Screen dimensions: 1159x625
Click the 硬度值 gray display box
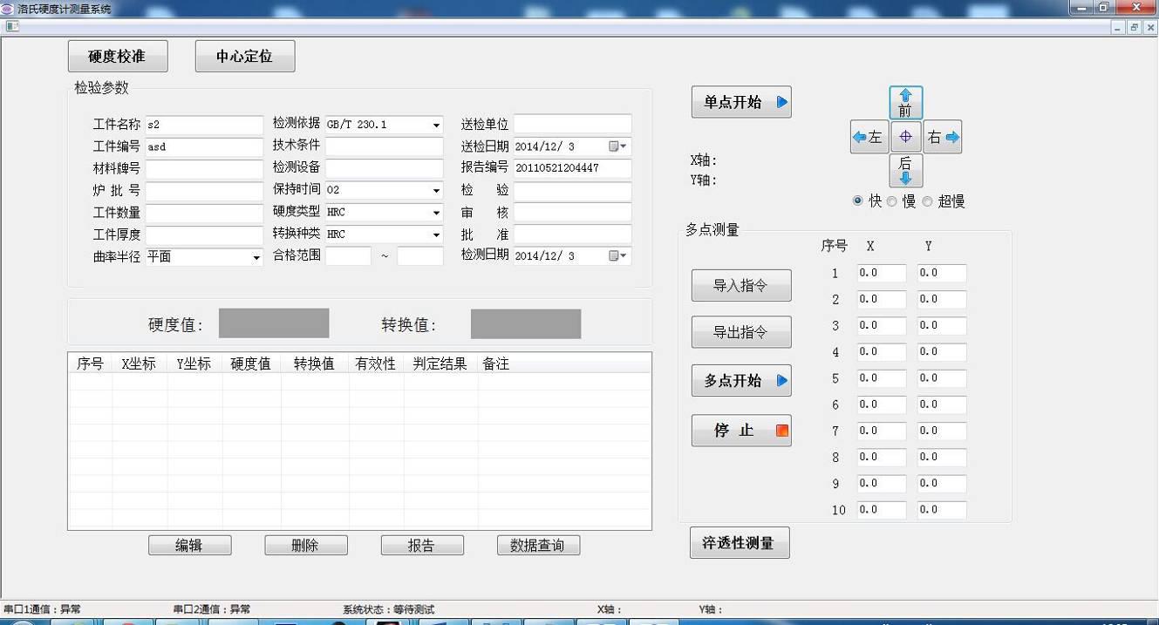(274, 323)
